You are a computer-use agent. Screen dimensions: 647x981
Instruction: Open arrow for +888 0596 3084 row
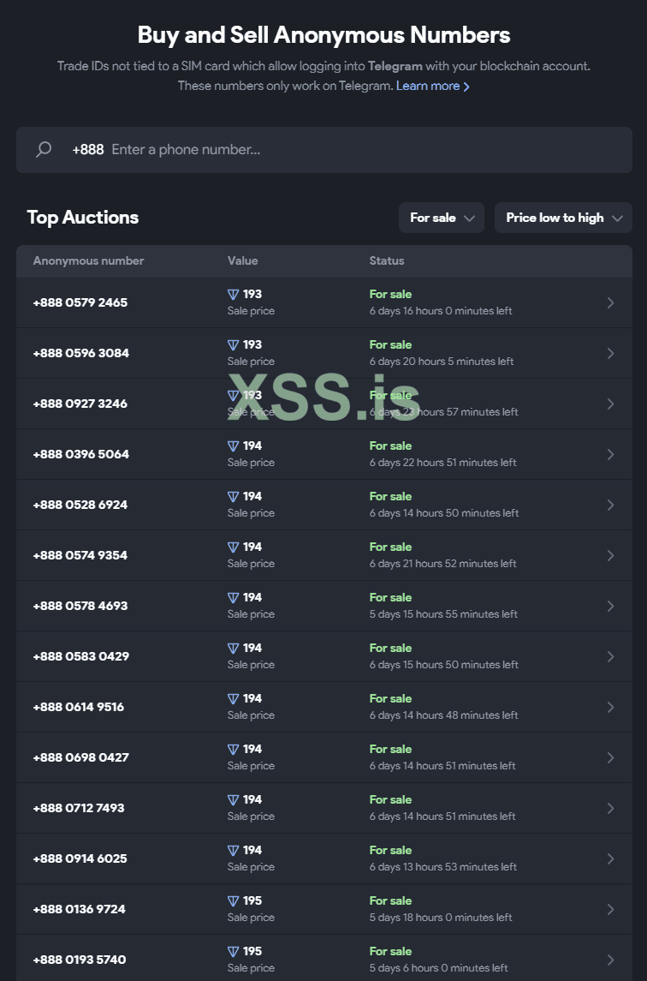[x=610, y=353]
